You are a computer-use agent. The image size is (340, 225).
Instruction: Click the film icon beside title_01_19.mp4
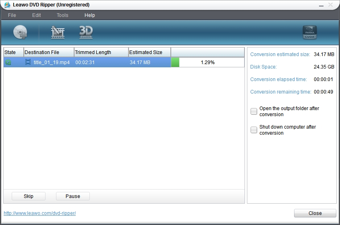[x=28, y=62]
